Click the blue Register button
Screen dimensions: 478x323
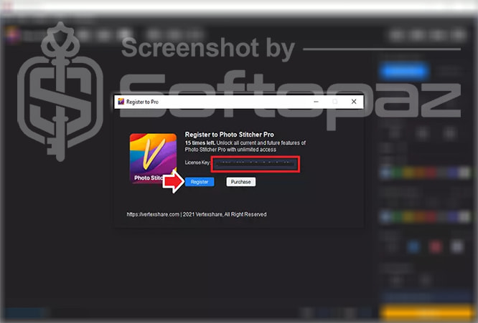pyautogui.click(x=200, y=182)
